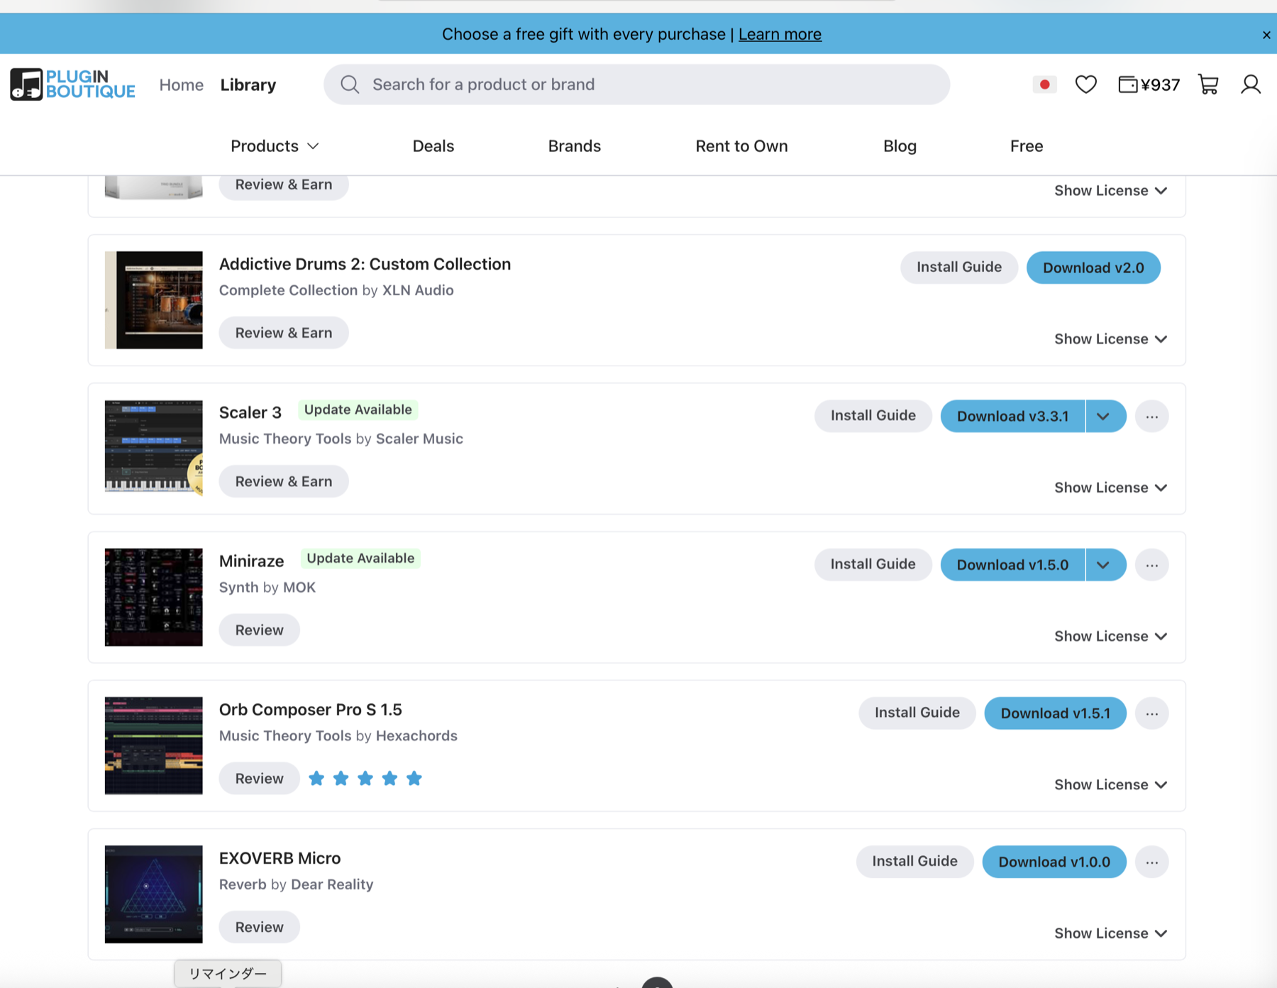1277x988 pixels.
Task: Click Miniraze Update Available badge
Action: click(x=360, y=559)
